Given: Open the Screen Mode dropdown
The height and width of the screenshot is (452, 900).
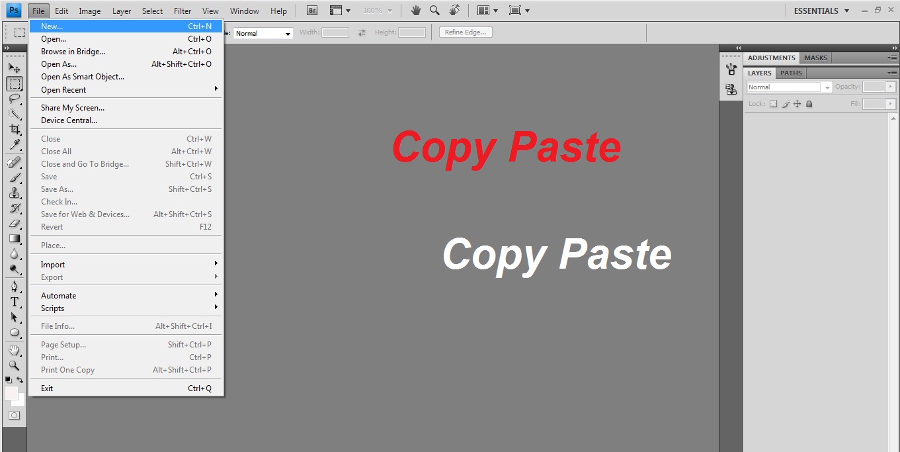Looking at the screenshot, I should [x=520, y=11].
